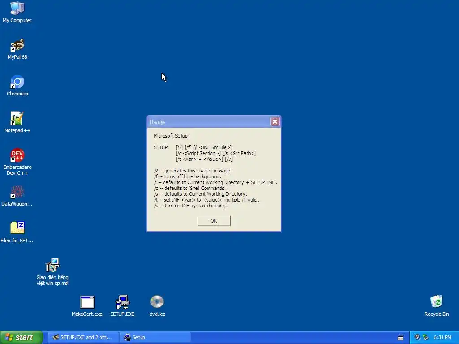Viewport: 459px width, 344px height.
Task: Select the Notepad++ desktop shortcut
Action: 17,123
